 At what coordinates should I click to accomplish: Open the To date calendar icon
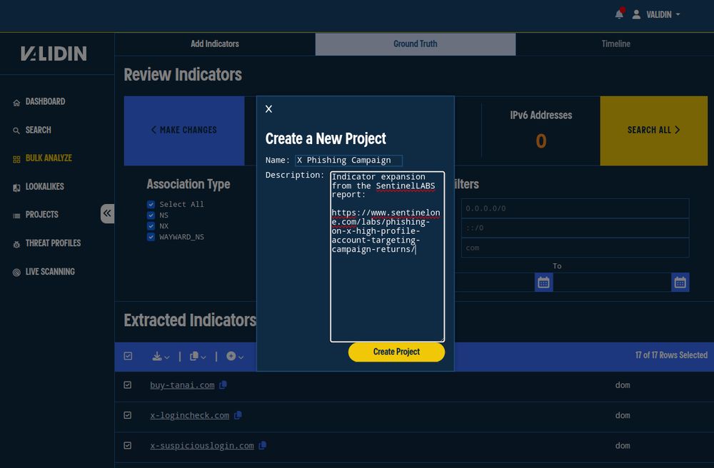[x=680, y=283]
